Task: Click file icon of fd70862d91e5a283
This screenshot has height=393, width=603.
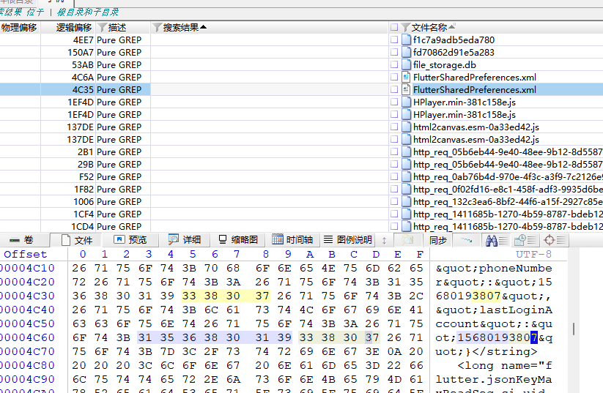Action: 406,52
